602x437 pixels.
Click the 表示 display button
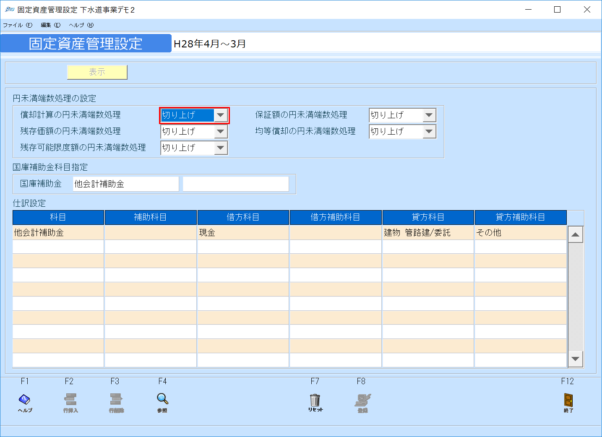(97, 72)
